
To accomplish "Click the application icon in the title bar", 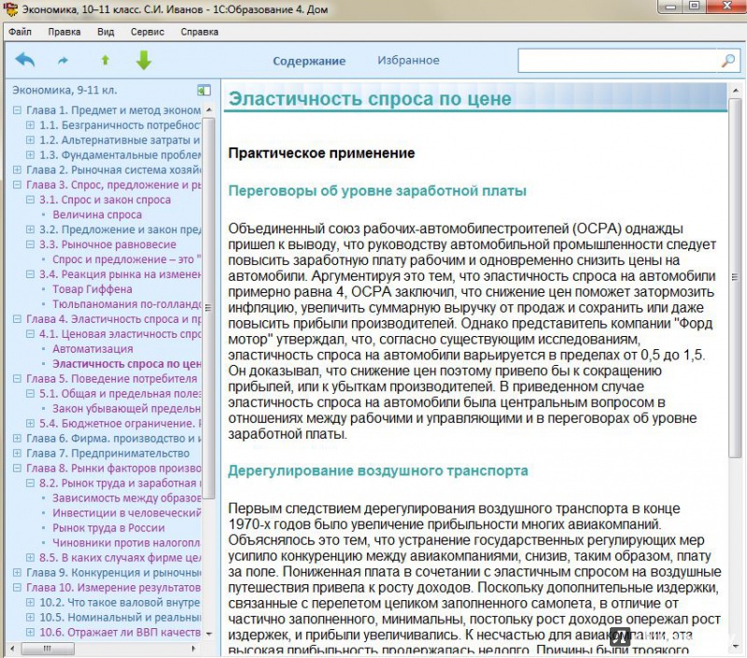I will (x=10, y=9).
